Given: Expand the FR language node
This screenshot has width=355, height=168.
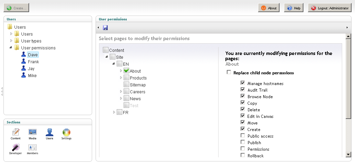Looking at the screenshot, I should (x=114, y=112).
